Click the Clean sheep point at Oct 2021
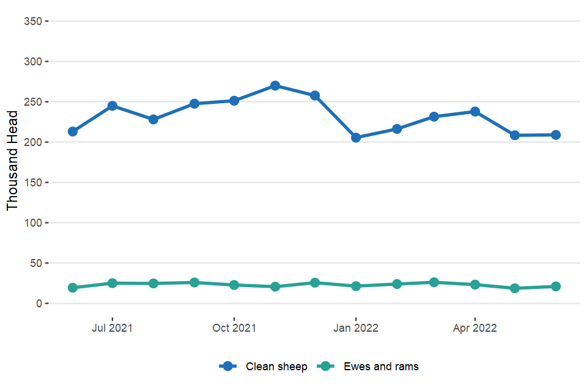Image resolution: width=587 pixels, height=391 pixels. (234, 100)
